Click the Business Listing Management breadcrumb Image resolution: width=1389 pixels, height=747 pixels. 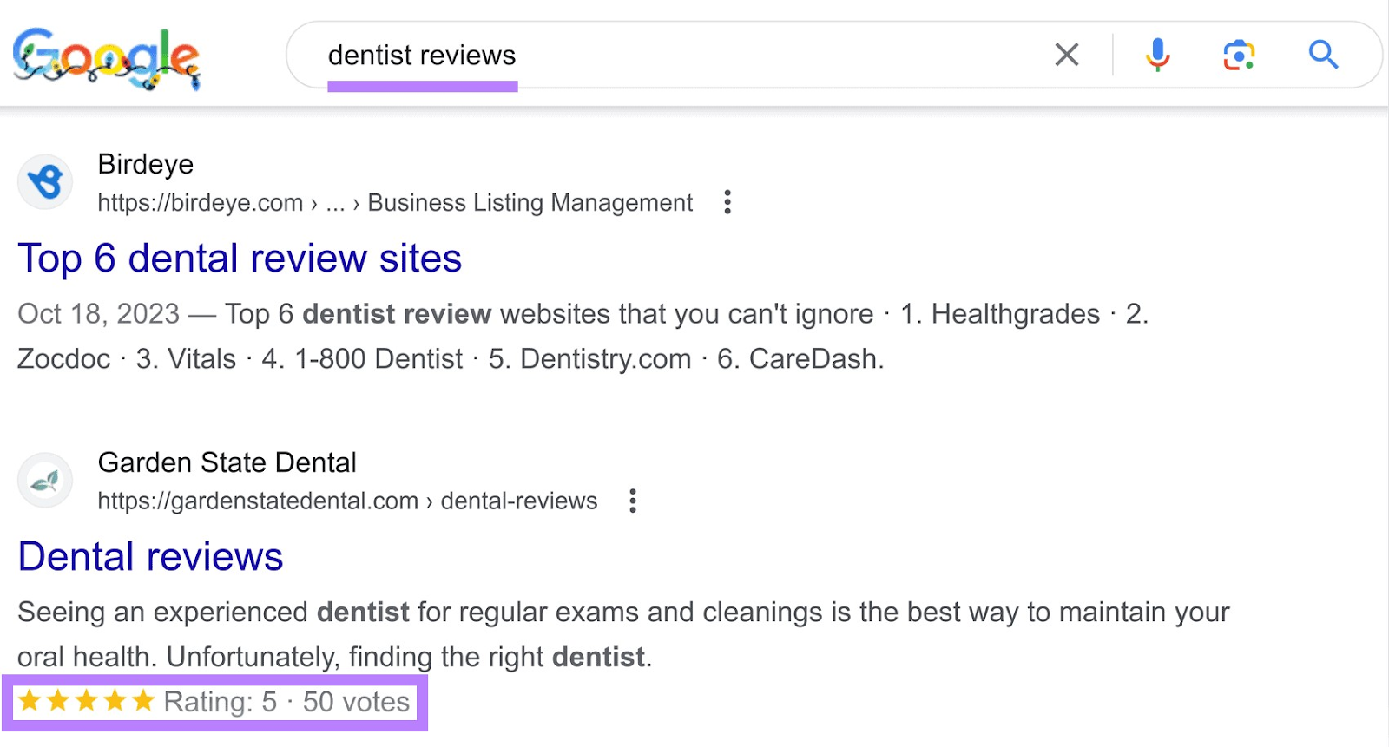529,203
